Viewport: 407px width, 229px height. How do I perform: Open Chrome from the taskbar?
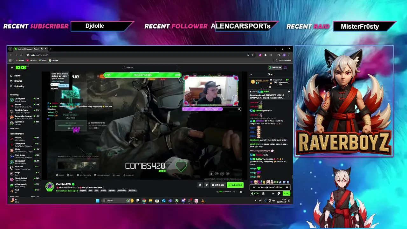point(144,201)
